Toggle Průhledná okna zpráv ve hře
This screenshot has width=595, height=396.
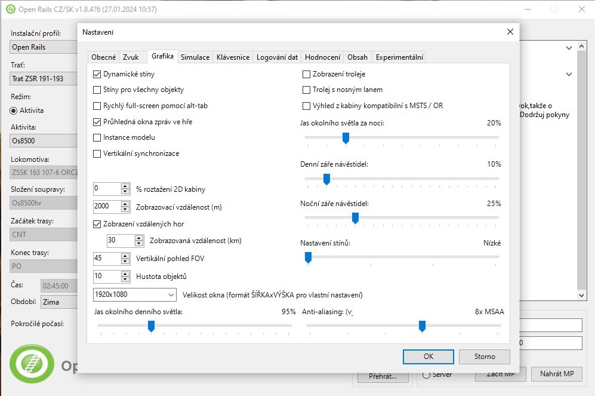click(97, 122)
